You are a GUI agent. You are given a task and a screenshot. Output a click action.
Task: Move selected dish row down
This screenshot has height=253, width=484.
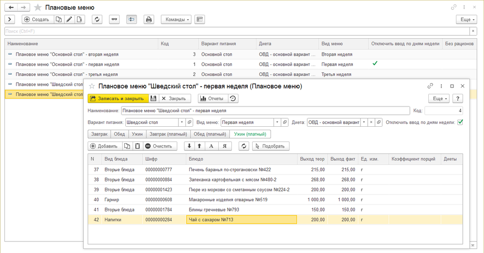[189, 146]
